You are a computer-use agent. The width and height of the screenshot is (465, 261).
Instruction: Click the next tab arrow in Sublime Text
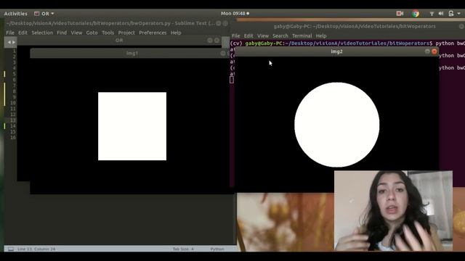point(14,42)
